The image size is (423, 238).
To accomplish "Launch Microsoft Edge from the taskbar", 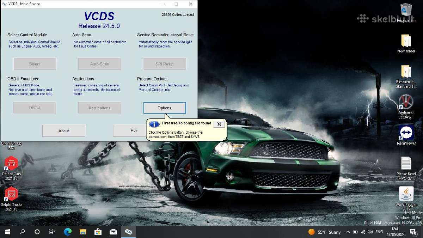I will pos(68,232).
